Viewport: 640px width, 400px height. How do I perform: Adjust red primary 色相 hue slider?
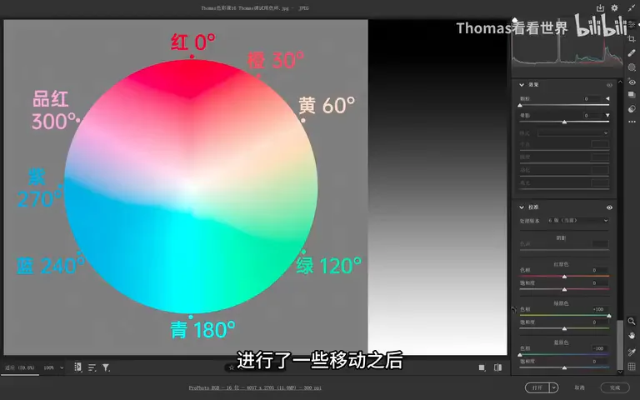564,277
